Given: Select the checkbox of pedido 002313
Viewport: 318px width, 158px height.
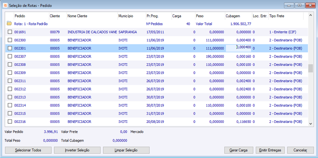Looking at the screenshot, I should [x=10, y=97].
